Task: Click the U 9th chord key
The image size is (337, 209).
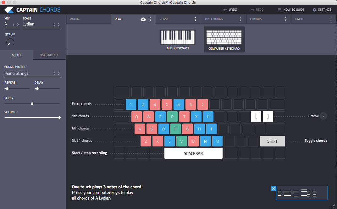Action: pyautogui.click(x=208, y=117)
